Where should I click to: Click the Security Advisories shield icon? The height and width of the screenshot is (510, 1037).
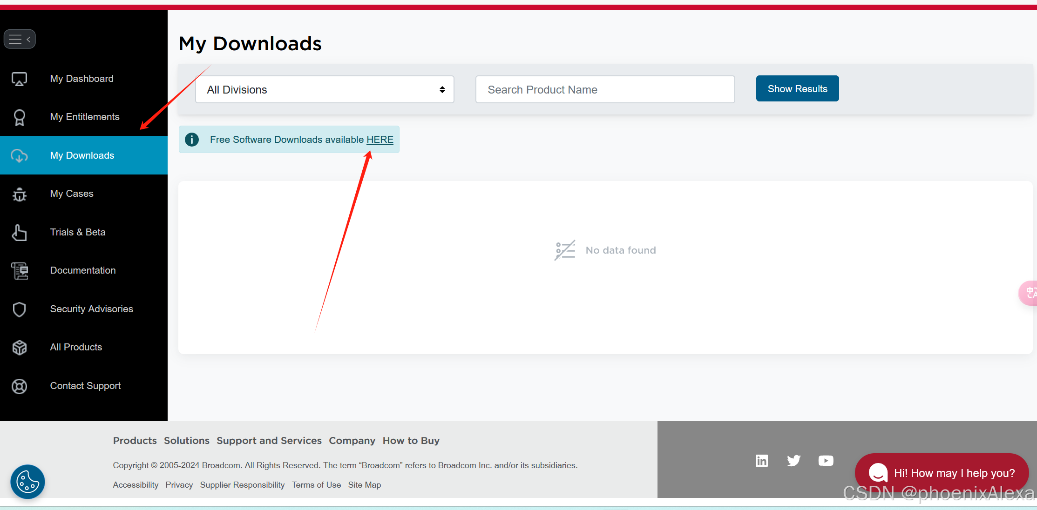pyautogui.click(x=19, y=309)
